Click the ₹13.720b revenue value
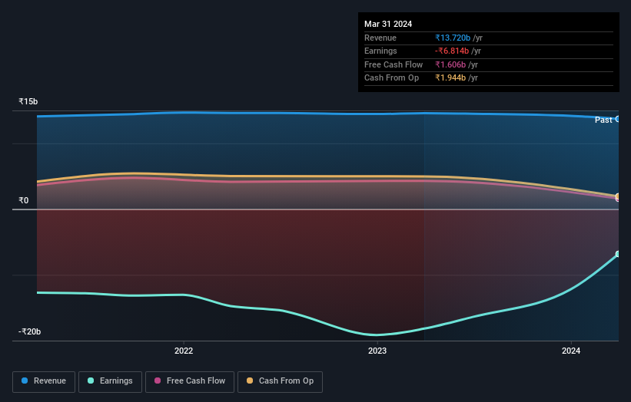 (453, 38)
